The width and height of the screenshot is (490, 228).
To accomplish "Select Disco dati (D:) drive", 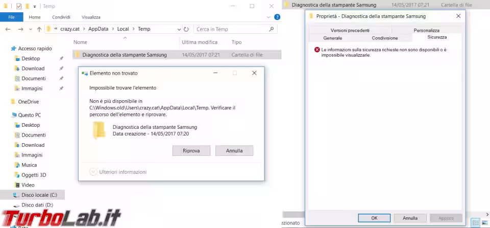I will point(37,205).
